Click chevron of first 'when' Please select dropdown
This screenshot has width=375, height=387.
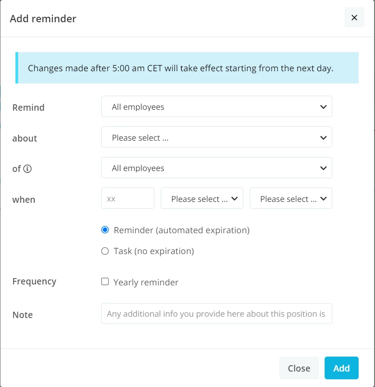click(234, 198)
